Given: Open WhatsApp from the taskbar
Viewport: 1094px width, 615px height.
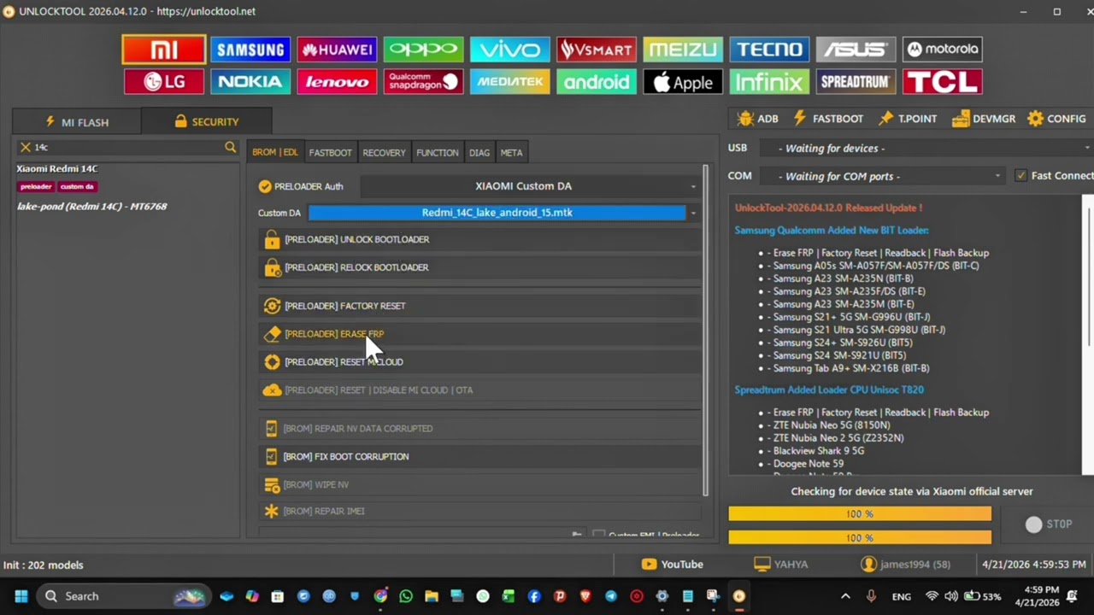Looking at the screenshot, I should coord(406,596).
